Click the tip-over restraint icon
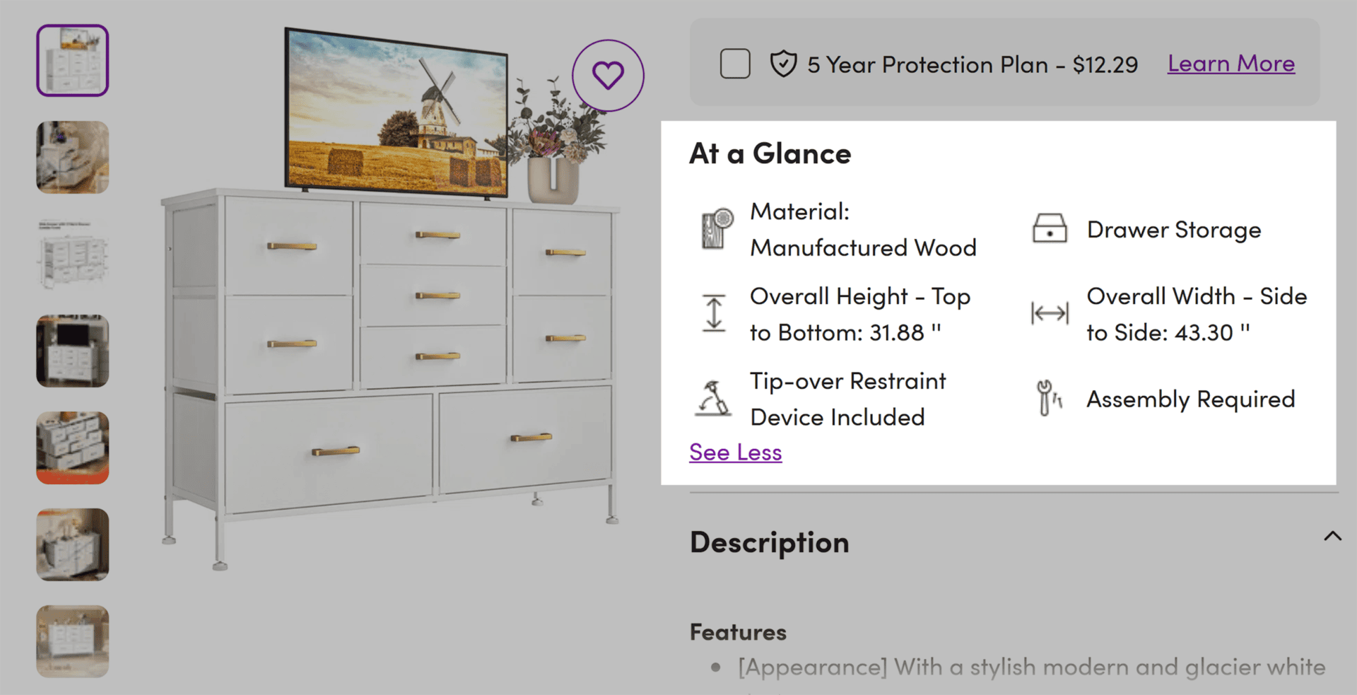The width and height of the screenshot is (1357, 695). click(714, 398)
